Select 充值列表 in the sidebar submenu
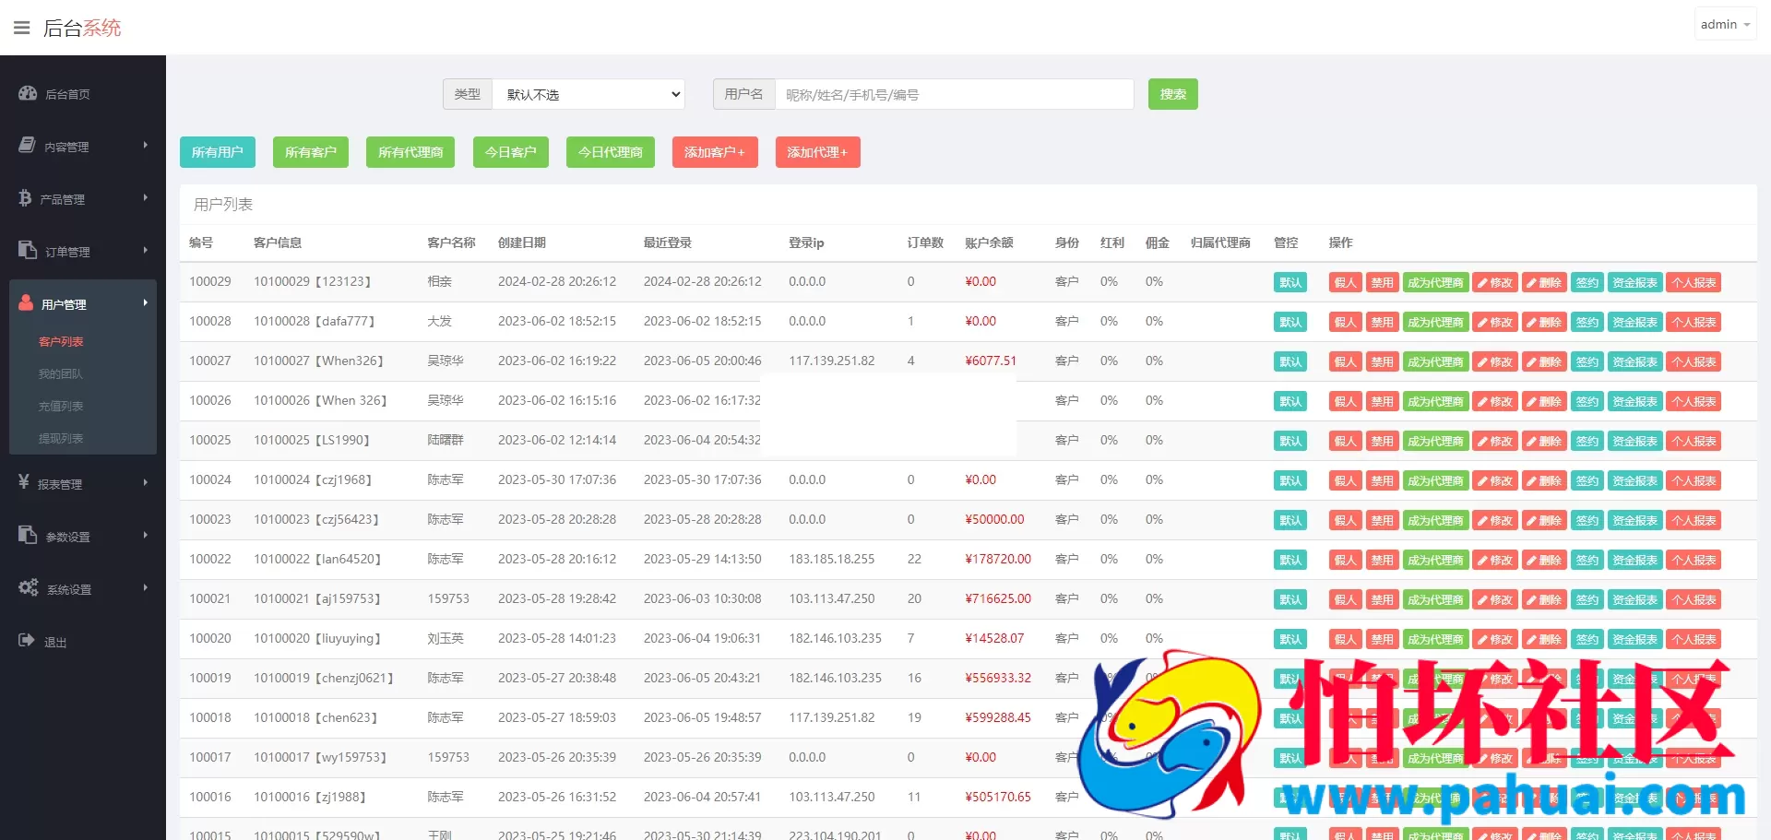 tap(61, 407)
